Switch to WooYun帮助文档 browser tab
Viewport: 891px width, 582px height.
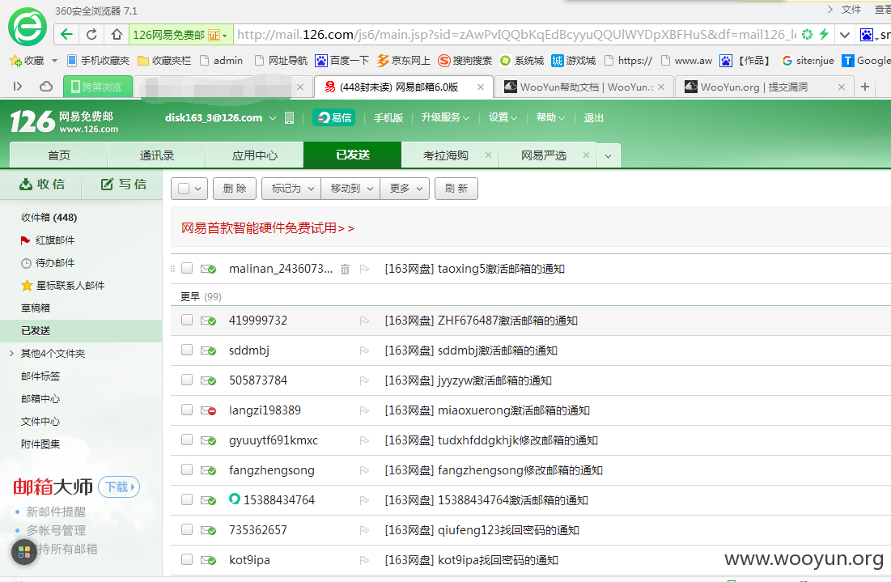pyautogui.click(x=584, y=87)
